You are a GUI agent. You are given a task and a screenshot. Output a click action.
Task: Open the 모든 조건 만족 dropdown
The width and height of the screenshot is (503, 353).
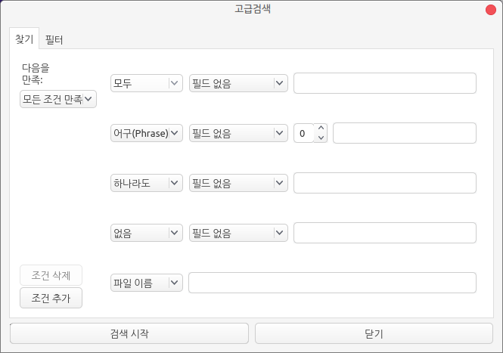click(x=58, y=99)
